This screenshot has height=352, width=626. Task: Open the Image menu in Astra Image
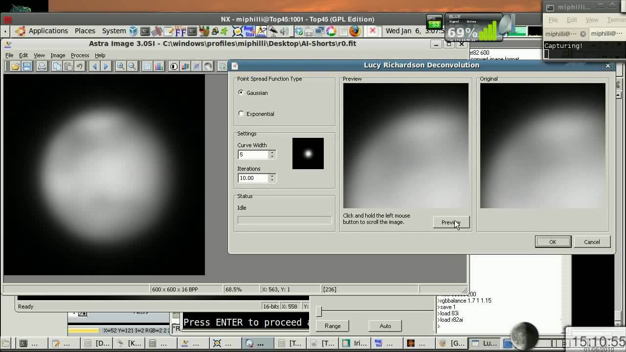58,55
